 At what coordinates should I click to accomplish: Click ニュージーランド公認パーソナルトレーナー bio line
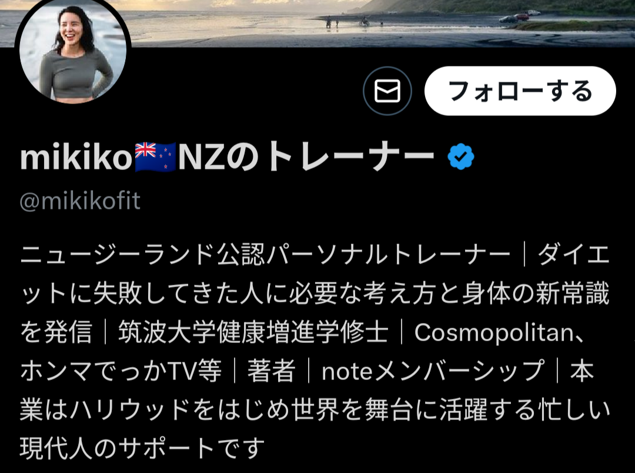click(x=265, y=255)
